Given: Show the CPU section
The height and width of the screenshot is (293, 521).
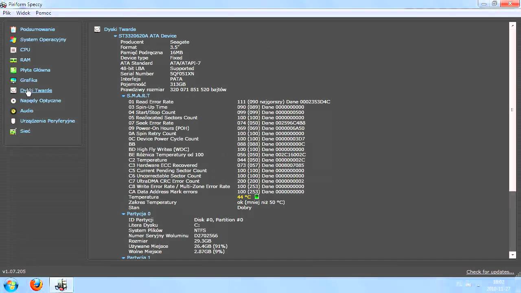Looking at the screenshot, I should point(25,50).
